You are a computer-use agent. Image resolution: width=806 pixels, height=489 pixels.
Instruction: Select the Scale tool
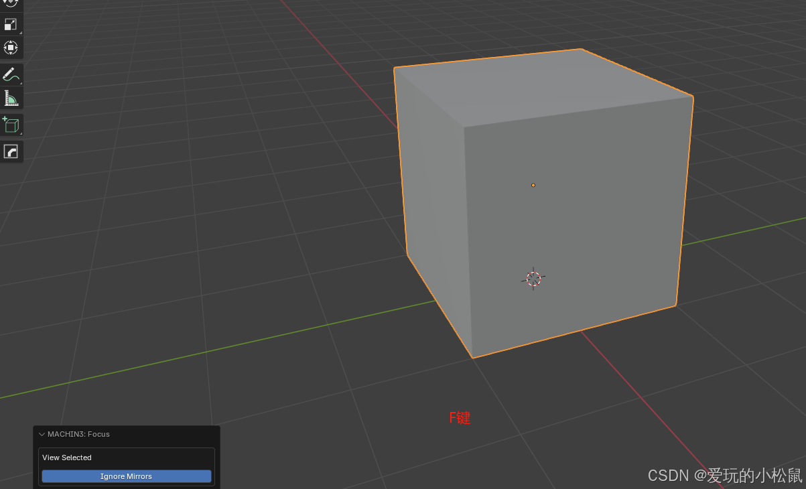coord(11,25)
